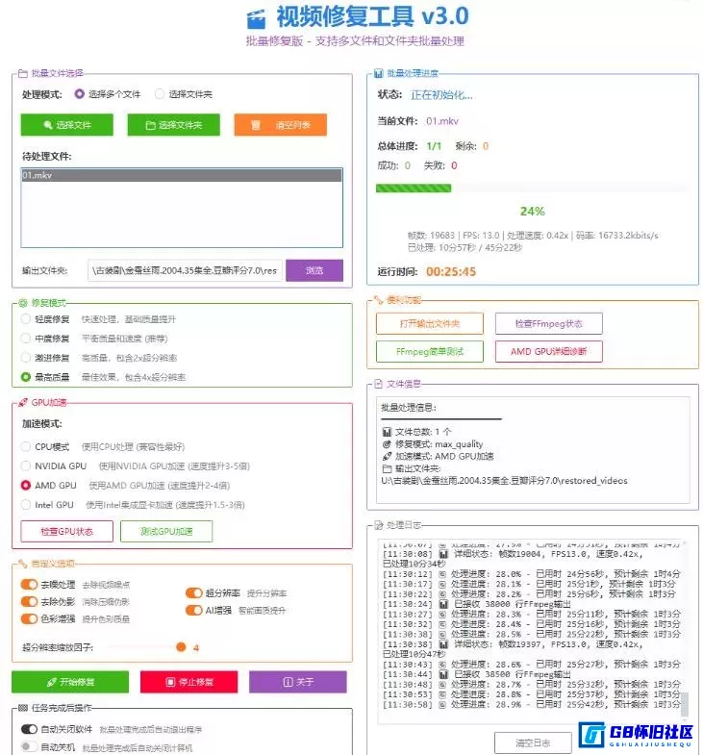The width and height of the screenshot is (703, 755).
Task: Click the red 停止修复 button
Action: [188, 682]
